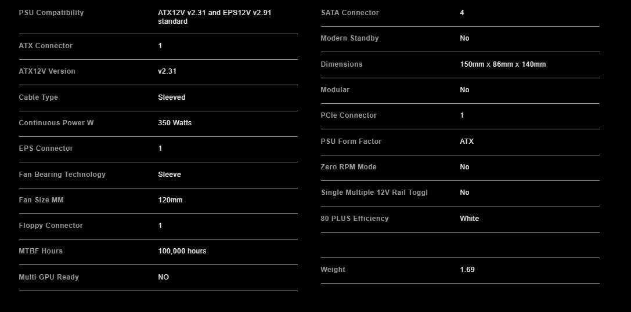Screen dimensions: 631x312
Task: Click the SATA Connector label
Action: tap(349, 13)
